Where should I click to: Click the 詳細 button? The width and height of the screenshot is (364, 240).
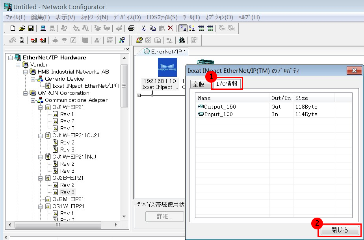pos(165,216)
